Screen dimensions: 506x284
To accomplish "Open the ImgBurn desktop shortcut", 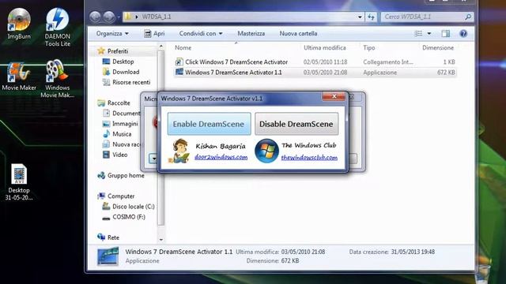I will coord(19,24).
